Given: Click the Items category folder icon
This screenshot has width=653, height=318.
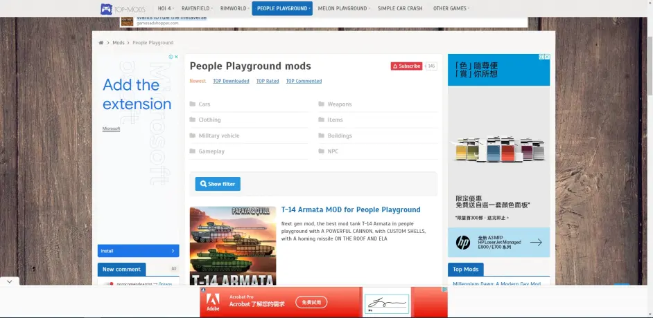Looking at the screenshot, I should [x=322, y=120].
